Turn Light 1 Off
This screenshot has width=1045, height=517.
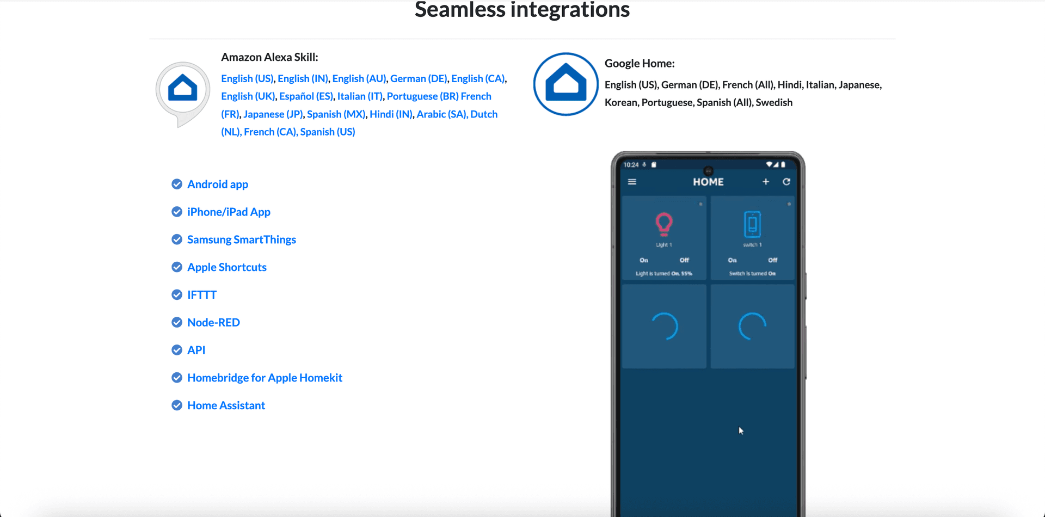(684, 260)
